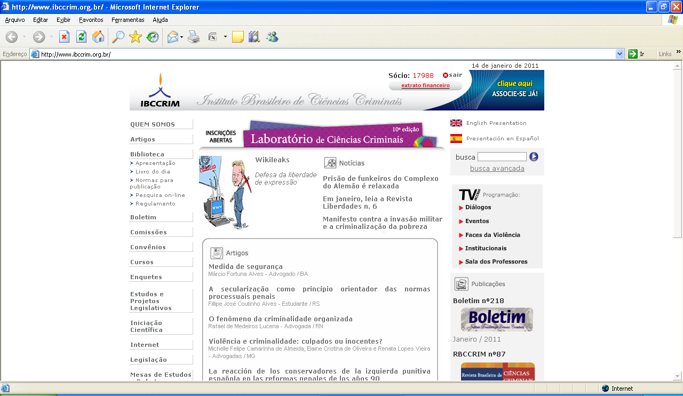Open the Faces da Violência program link

[493, 235]
